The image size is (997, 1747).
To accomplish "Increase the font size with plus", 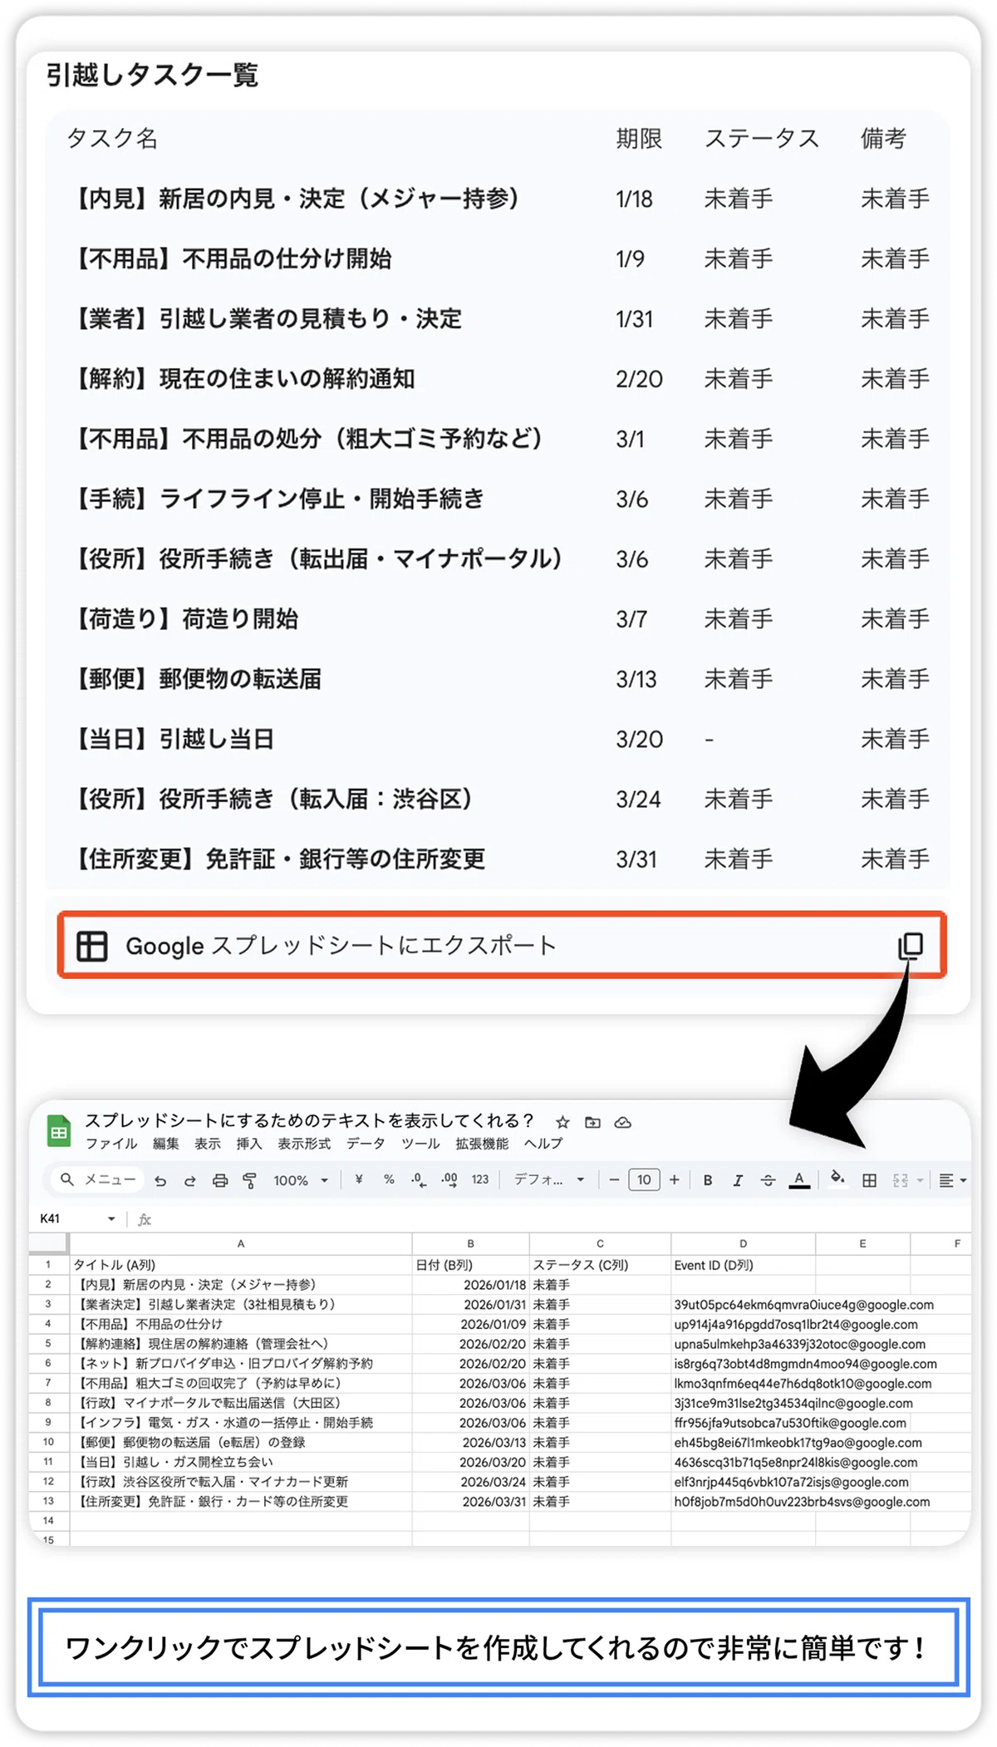I will click(674, 1179).
